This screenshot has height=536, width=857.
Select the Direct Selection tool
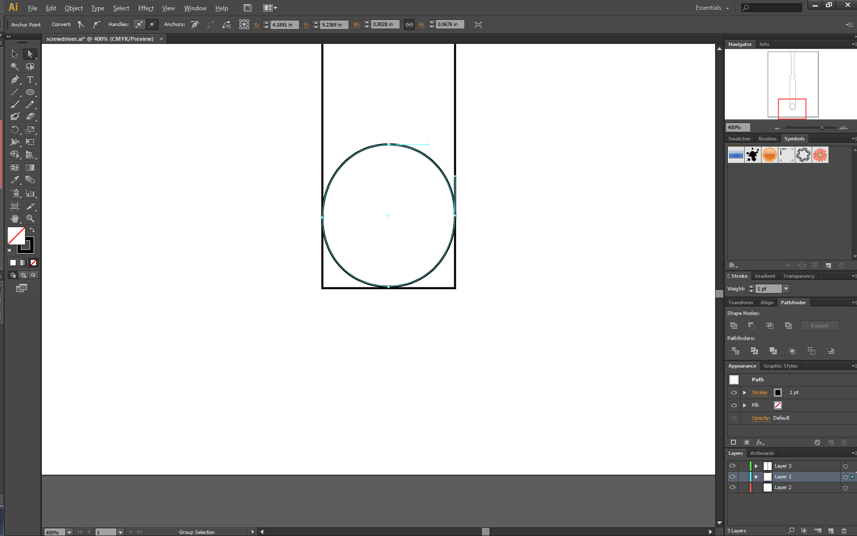[30, 54]
